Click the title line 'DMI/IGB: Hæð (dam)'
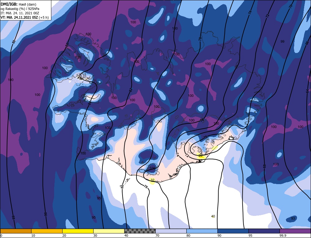The image size is (311, 238). [x=18, y=4]
